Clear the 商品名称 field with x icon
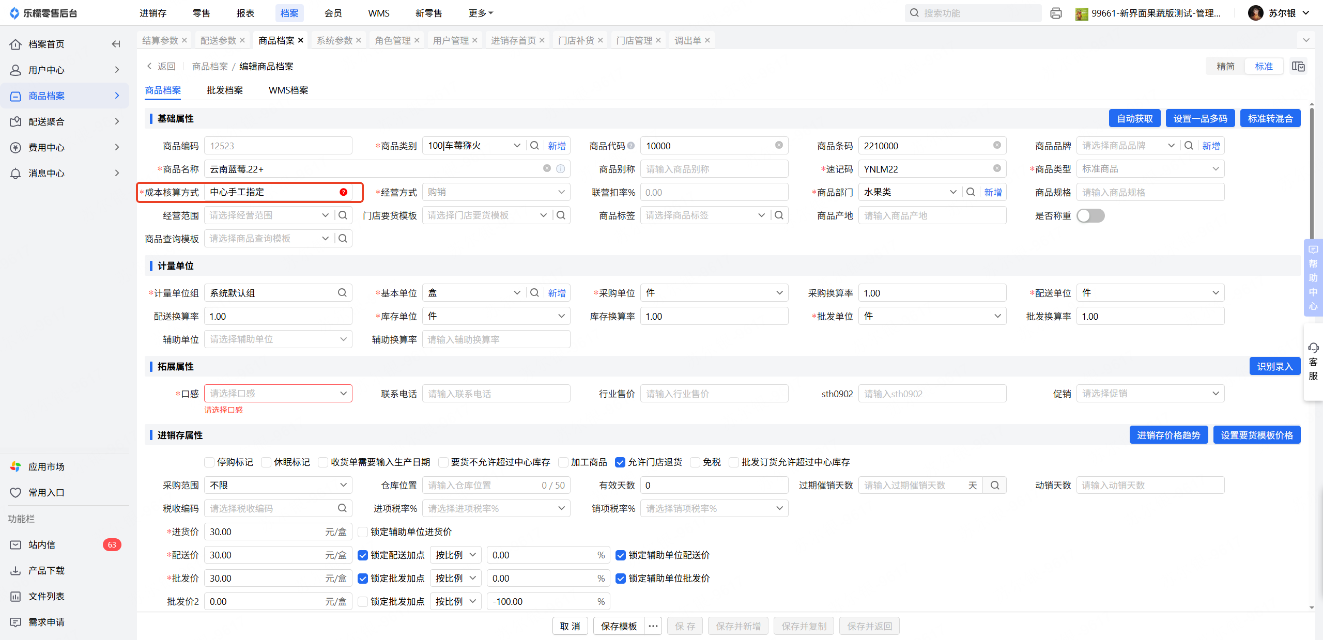 (x=547, y=169)
